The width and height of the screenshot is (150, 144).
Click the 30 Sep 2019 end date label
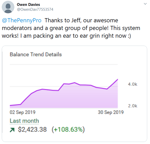click(x=111, y=112)
